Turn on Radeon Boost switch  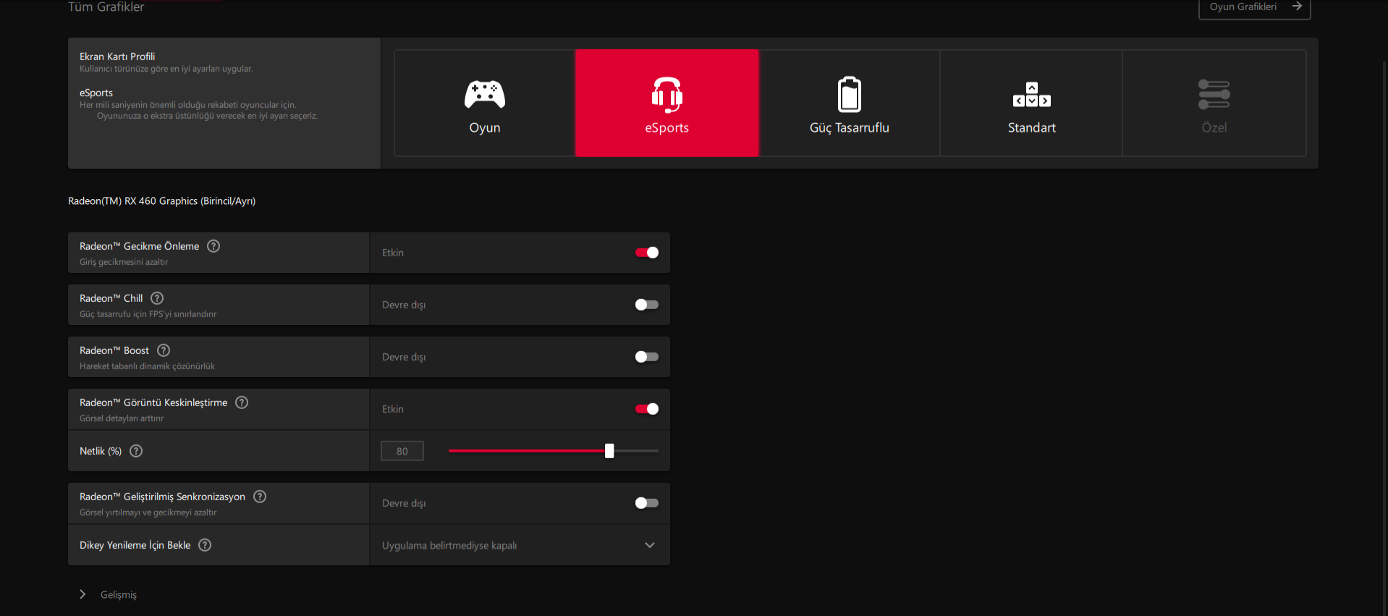[647, 357]
